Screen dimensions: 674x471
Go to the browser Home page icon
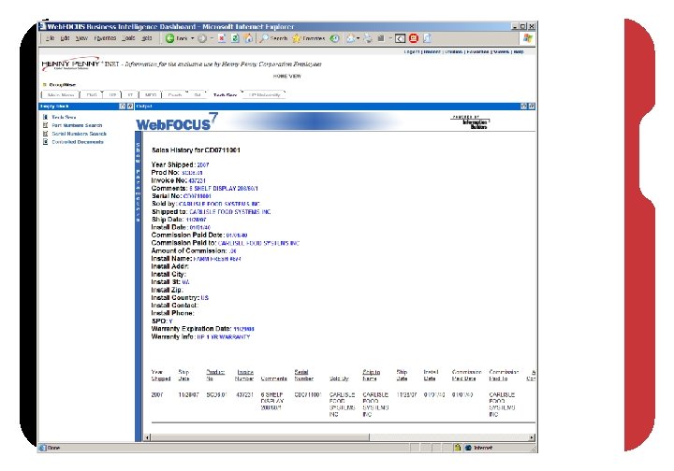(x=248, y=38)
